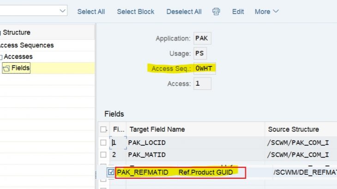Open the Fields folder icon

click(6, 68)
